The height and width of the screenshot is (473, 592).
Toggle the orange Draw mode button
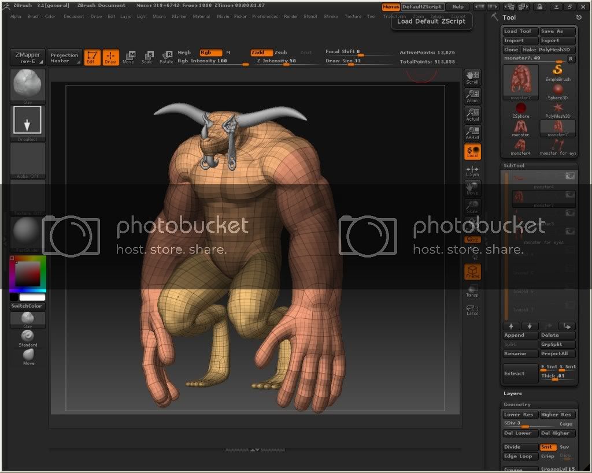[x=110, y=57]
